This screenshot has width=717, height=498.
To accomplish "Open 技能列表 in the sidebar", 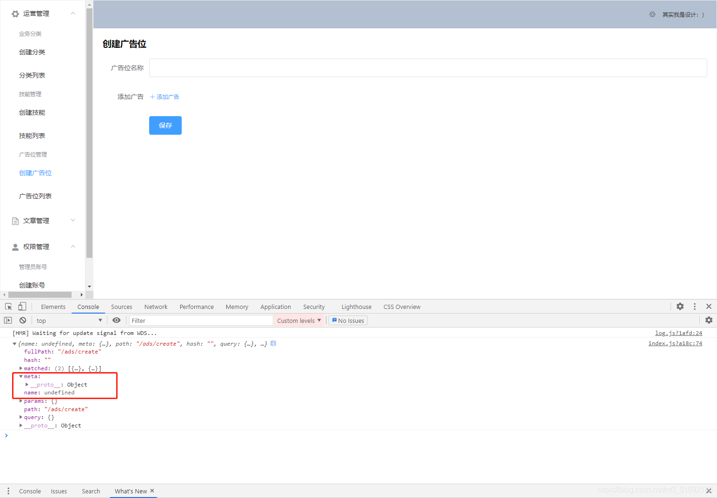I will (x=32, y=136).
